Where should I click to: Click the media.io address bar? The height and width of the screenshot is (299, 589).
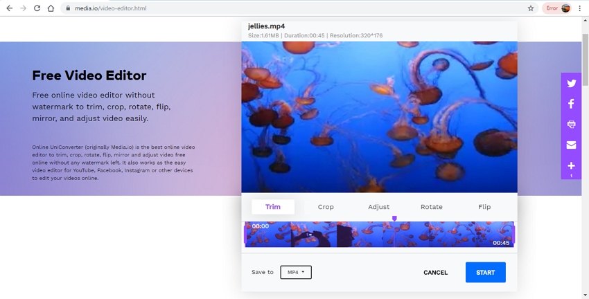click(277, 8)
